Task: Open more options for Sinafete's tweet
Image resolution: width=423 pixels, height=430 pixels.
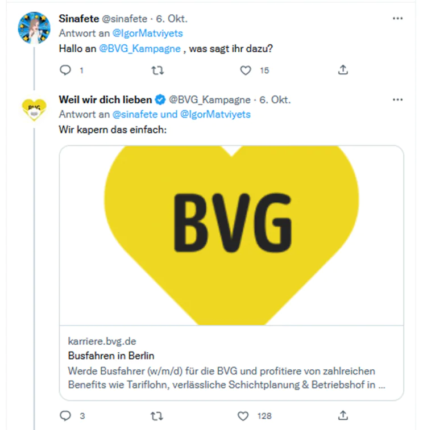Action: [397, 18]
